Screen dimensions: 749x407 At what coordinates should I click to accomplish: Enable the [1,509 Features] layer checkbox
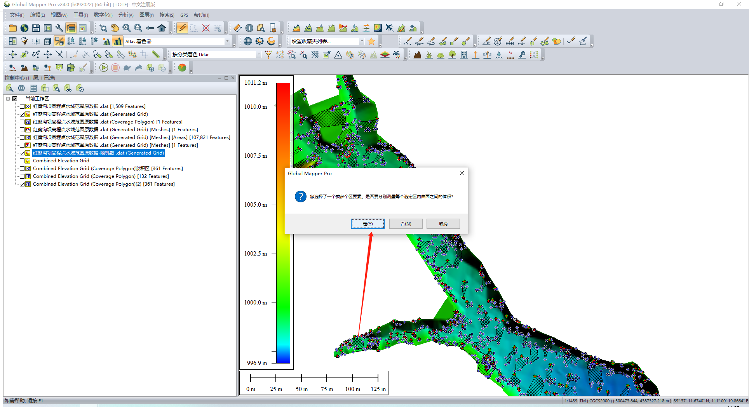point(22,106)
